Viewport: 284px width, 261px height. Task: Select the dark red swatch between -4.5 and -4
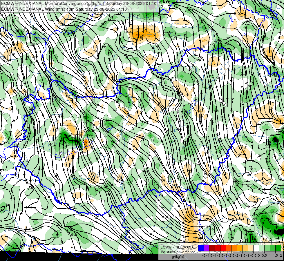(x=212, y=248)
